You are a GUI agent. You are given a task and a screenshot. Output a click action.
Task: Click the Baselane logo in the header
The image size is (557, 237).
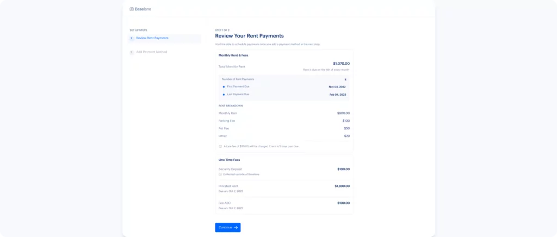tap(141, 9)
